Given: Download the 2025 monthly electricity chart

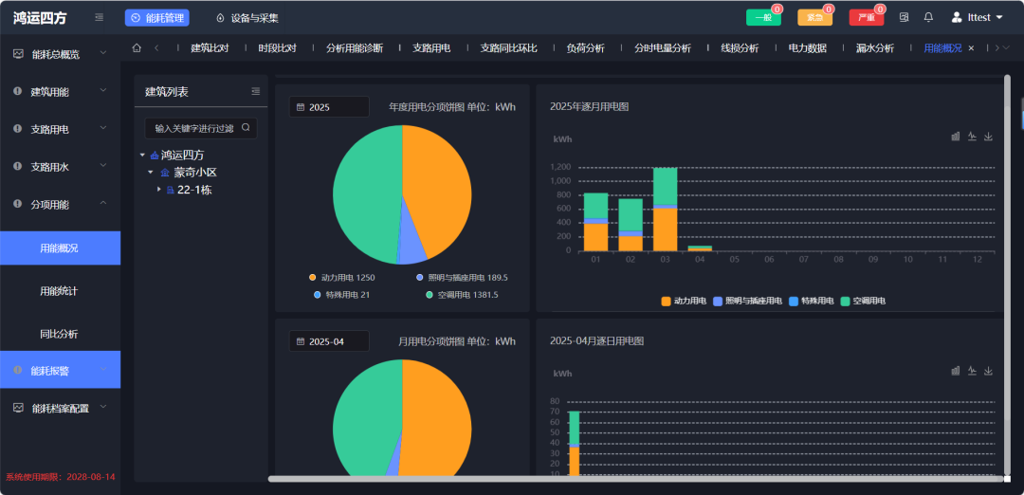Looking at the screenshot, I should click(x=989, y=137).
